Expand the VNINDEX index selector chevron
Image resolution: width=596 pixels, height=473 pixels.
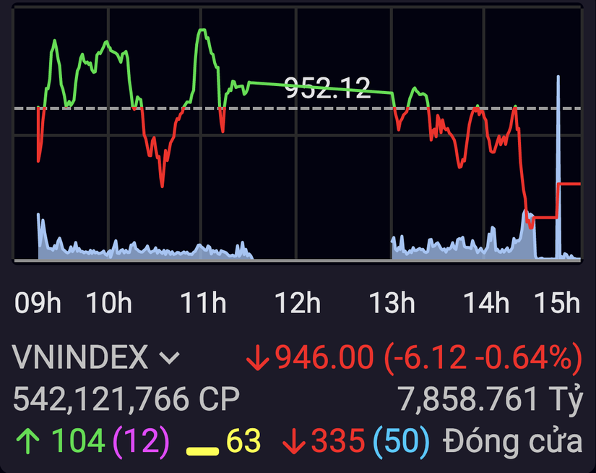pyautogui.click(x=169, y=358)
